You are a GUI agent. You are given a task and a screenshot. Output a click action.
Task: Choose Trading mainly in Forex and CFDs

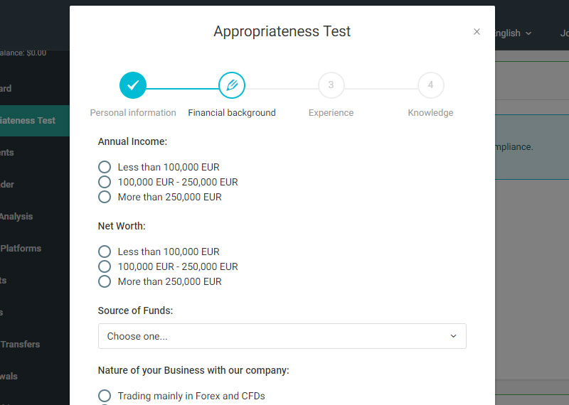[x=105, y=396]
